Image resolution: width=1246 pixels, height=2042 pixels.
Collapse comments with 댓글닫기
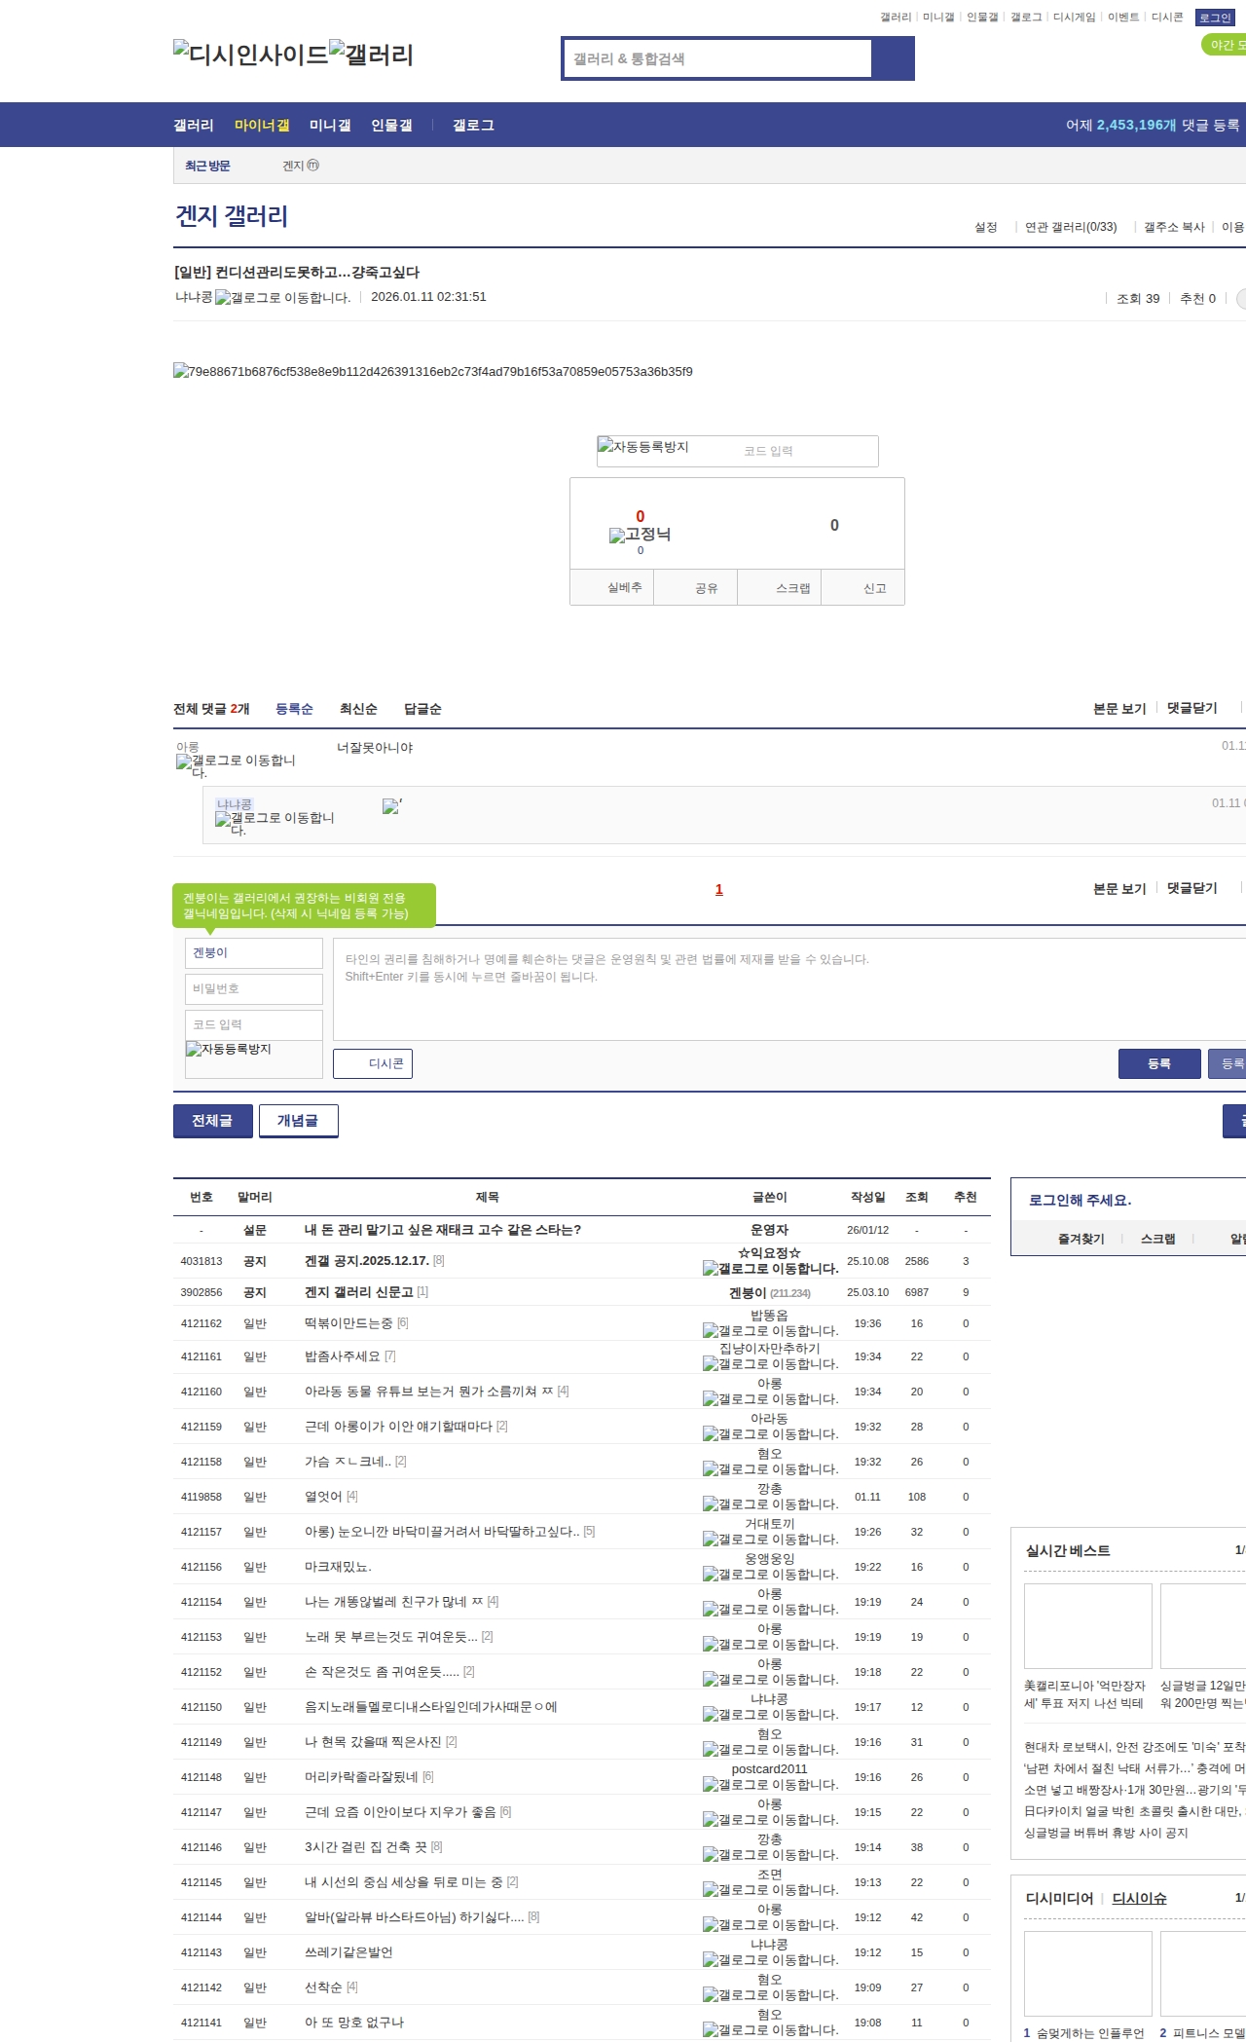[x=1192, y=708]
